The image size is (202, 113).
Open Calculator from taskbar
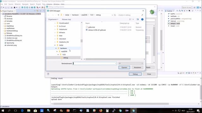pos(107,110)
